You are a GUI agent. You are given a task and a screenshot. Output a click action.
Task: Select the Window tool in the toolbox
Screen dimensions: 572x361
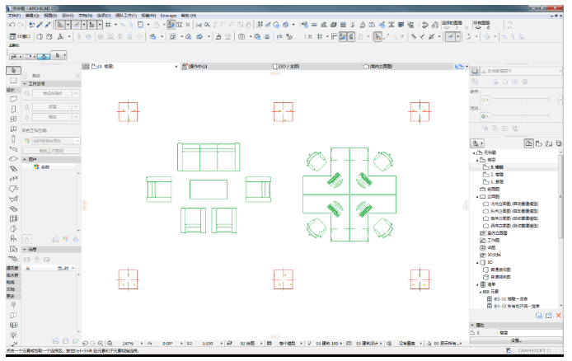(13, 119)
